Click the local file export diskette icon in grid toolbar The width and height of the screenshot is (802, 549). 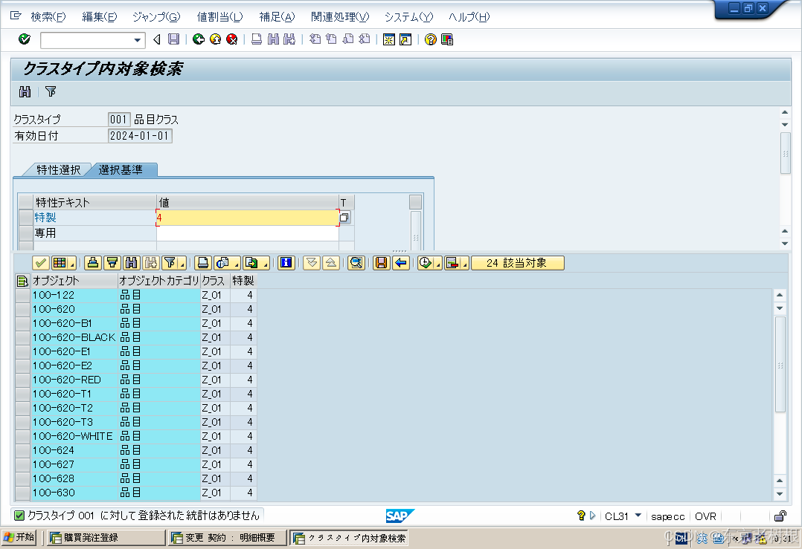point(382,263)
